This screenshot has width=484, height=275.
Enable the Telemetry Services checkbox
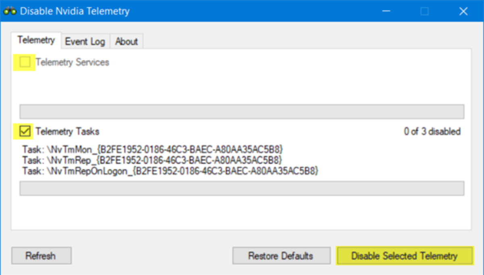[x=25, y=62]
